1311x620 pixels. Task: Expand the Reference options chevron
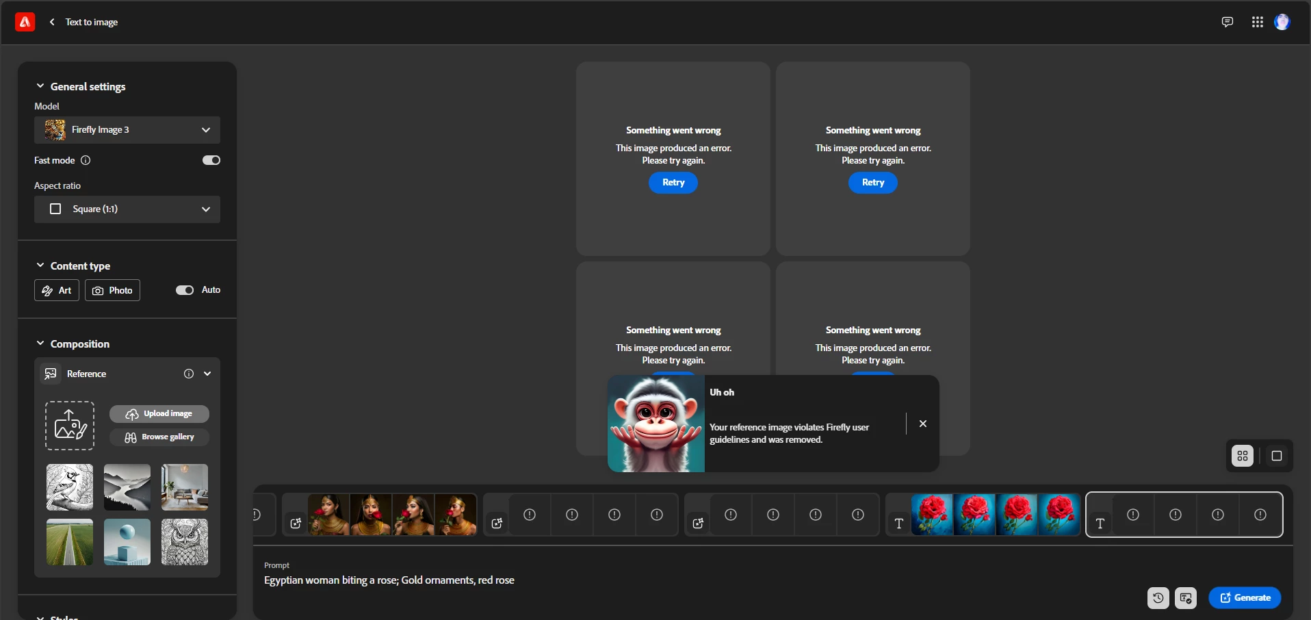point(207,374)
